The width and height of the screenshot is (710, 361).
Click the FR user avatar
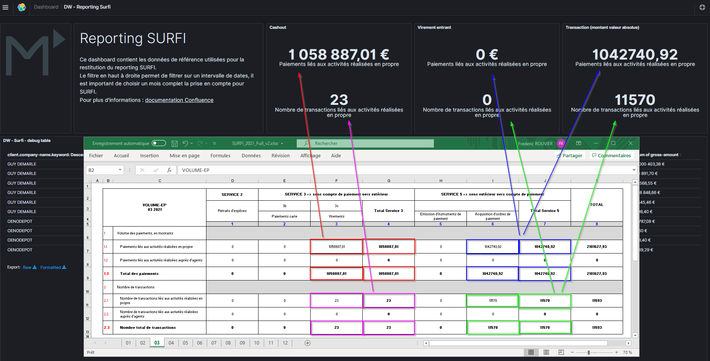pos(561,143)
